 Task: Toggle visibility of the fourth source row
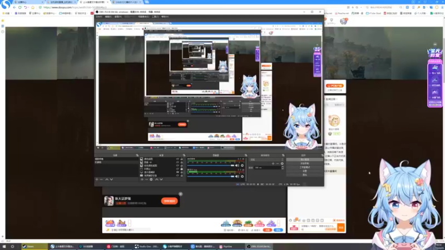click(x=177, y=169)
